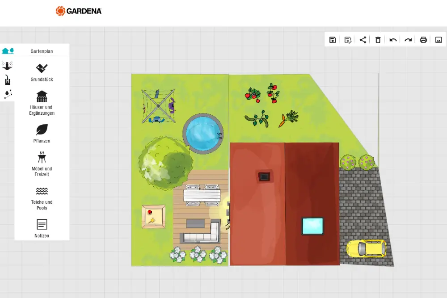Select the drip irrigation pipeline tab

click(x=7, y=94)
